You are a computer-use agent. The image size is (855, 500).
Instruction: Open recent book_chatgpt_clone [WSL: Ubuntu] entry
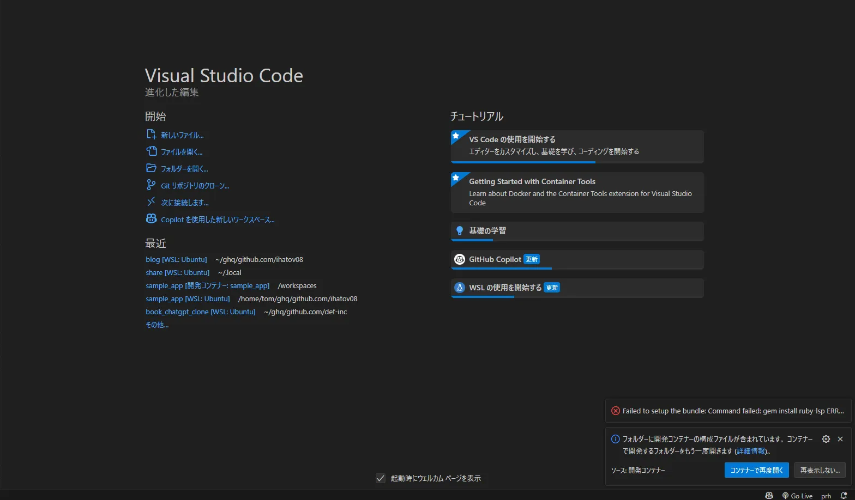click(200, 312)
